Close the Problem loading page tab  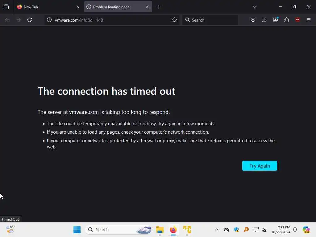coord(147,7)
